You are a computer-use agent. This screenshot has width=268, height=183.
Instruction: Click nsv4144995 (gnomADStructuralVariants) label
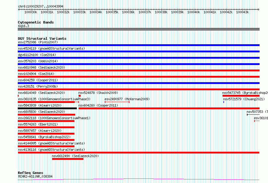coord(51,143)
